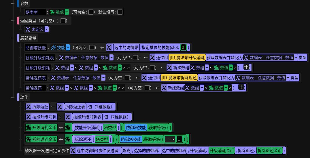Open the outer 数组 dropdown of 技能升级消耗
This screenshot has height=158, width=310.
point(72,68)
